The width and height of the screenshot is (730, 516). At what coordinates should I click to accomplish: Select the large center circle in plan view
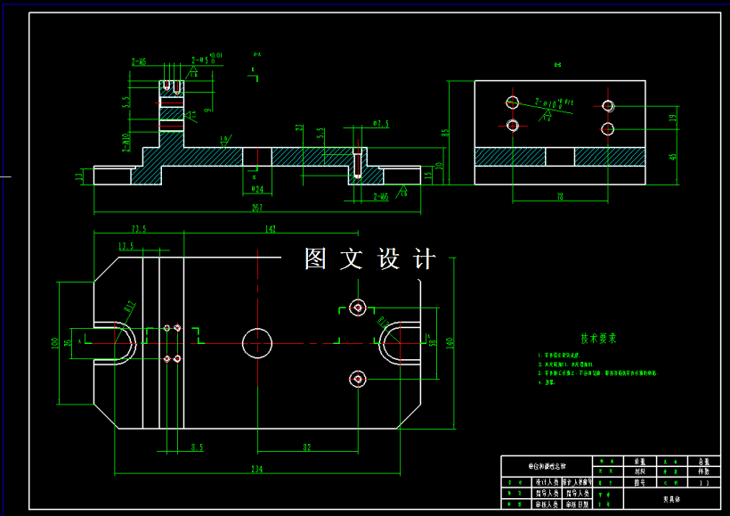coord(257,343)
